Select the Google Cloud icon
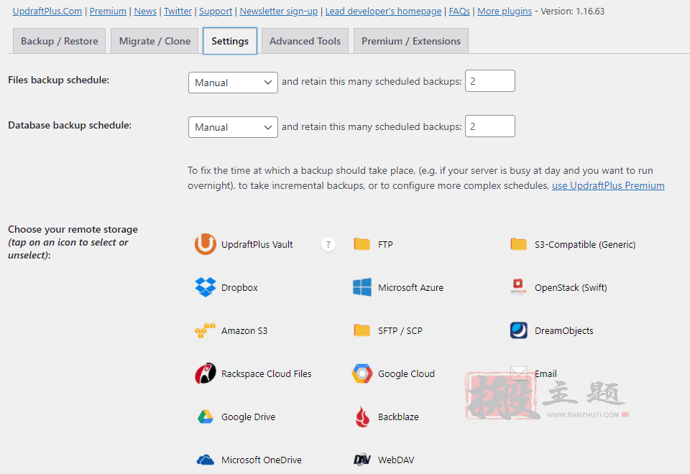This screenshot has width=690, height=474. pos(362,373)
